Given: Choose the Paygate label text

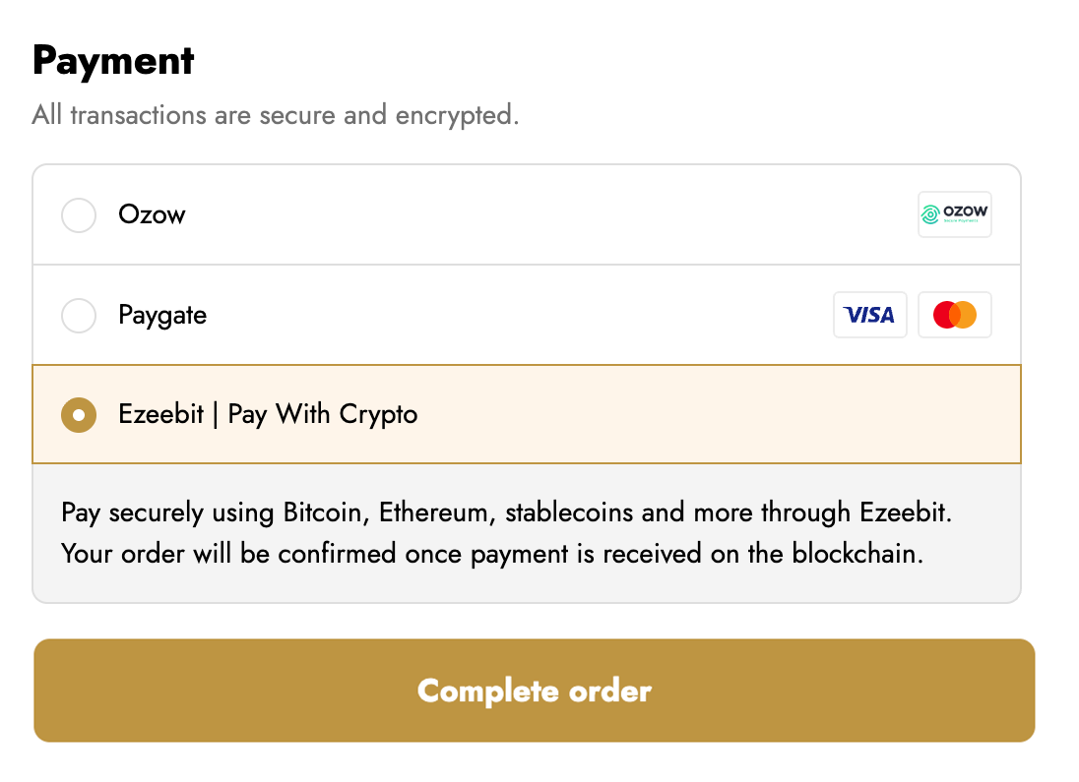Looking at the screenshot, I should point(162,316).
